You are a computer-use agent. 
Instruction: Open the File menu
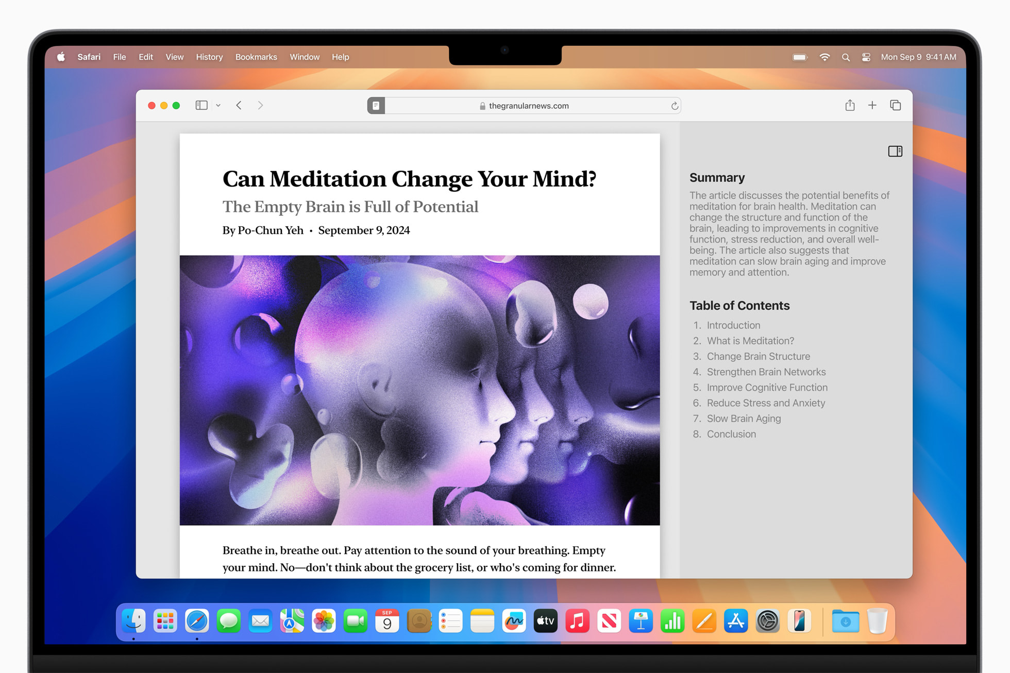pyautogui.click(x=120, y=57)
